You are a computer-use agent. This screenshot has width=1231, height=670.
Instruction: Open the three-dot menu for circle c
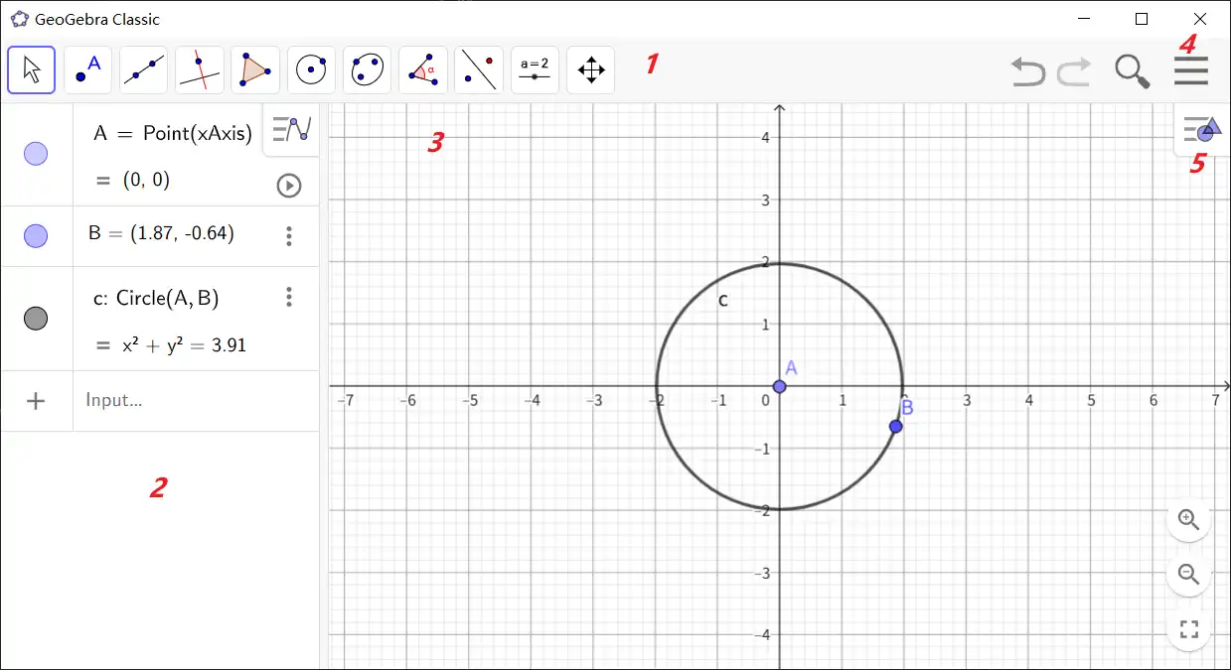point(288,297)
